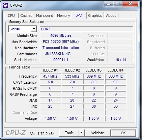Click the 609 MHz frequency cell
Screen dimensions: 142x140
[94, 76]
